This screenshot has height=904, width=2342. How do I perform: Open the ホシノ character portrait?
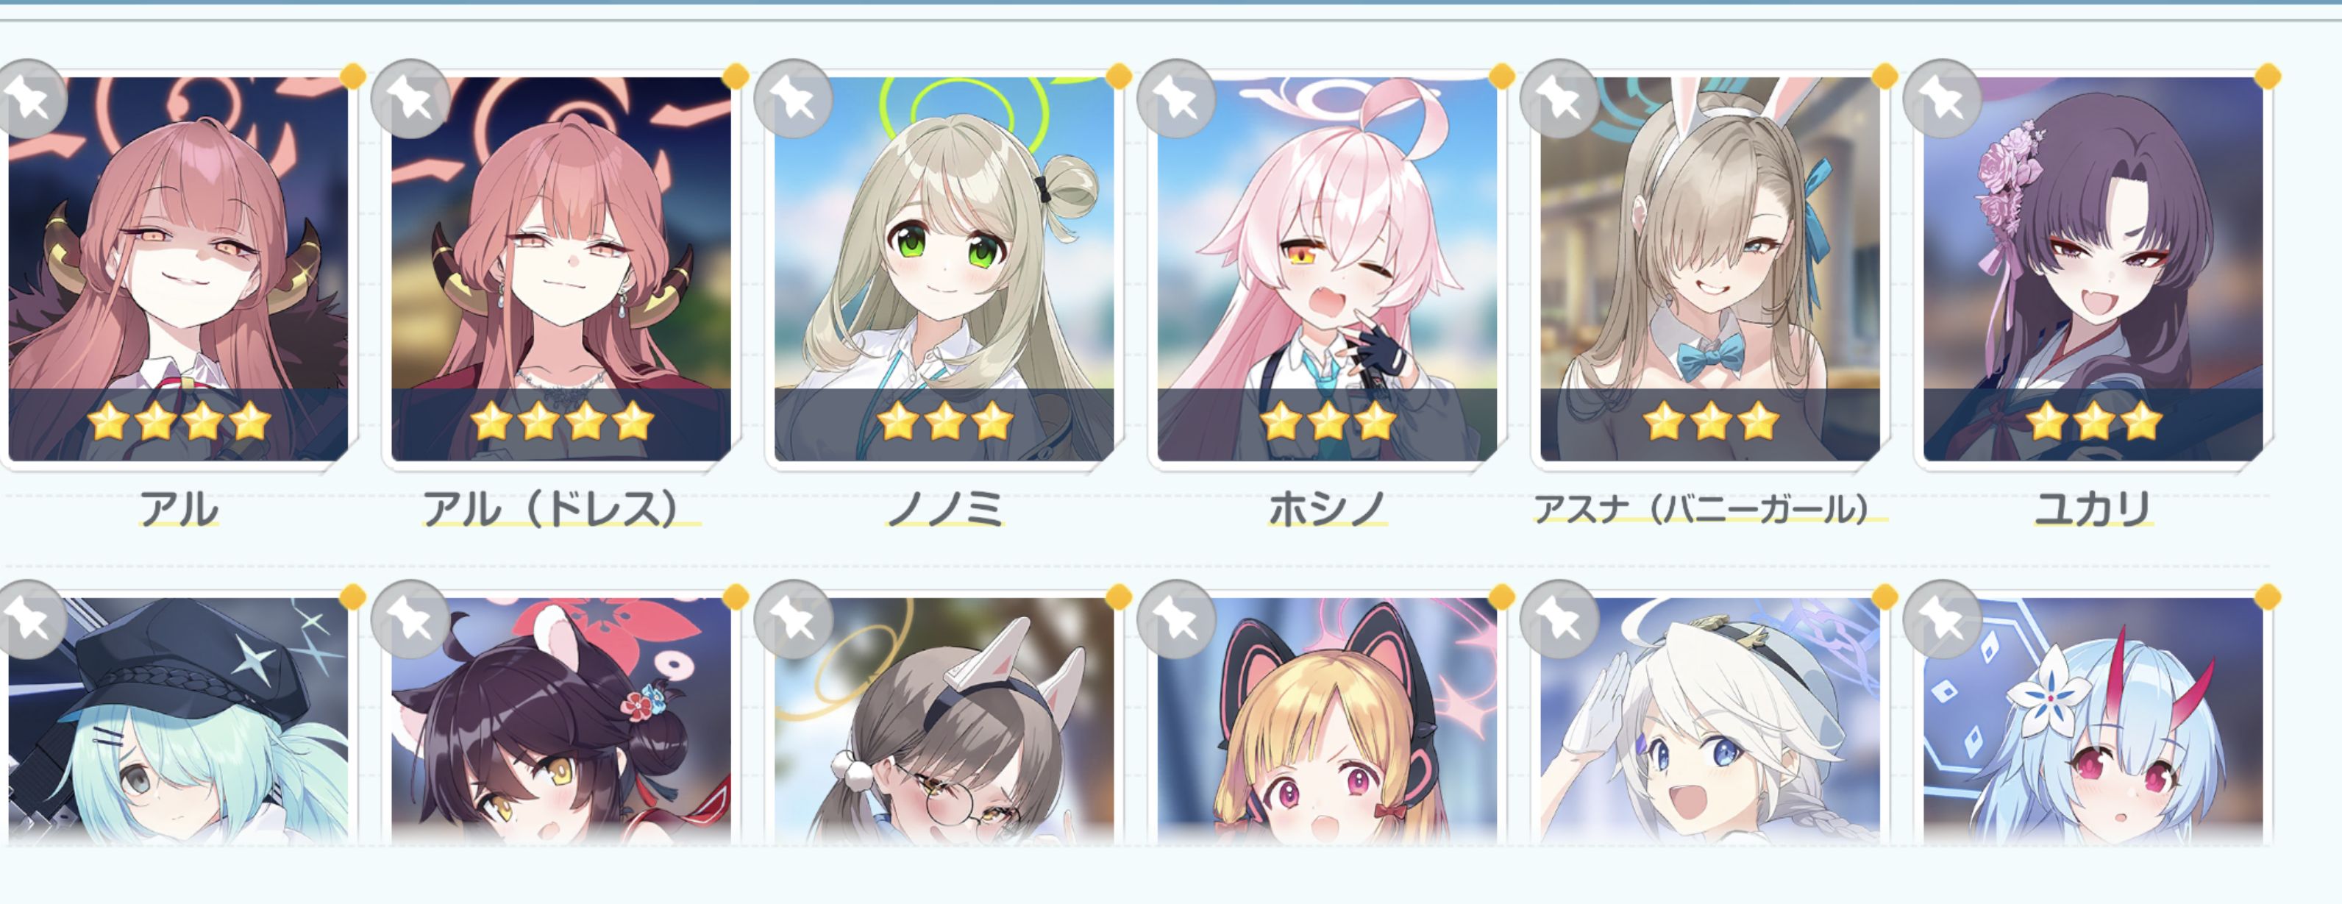pos(1326,269)
